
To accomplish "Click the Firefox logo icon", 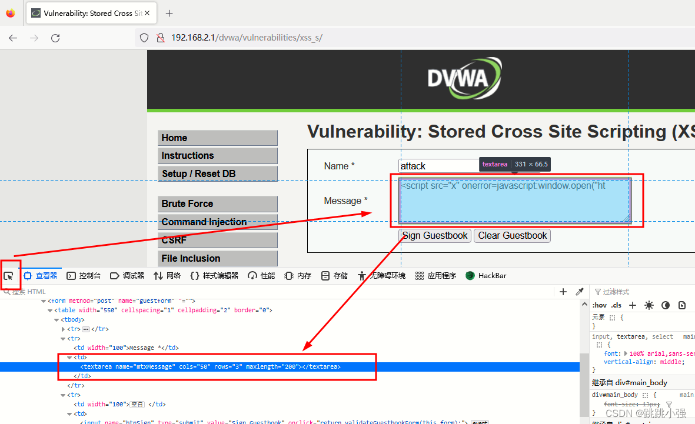I will (11, 14).
